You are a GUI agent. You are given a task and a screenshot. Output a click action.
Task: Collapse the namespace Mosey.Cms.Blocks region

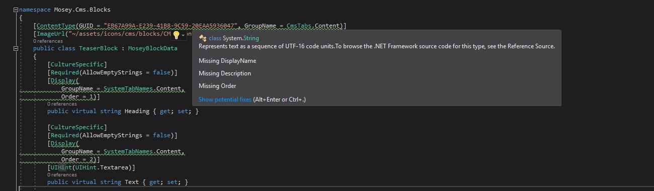(16, 10)
